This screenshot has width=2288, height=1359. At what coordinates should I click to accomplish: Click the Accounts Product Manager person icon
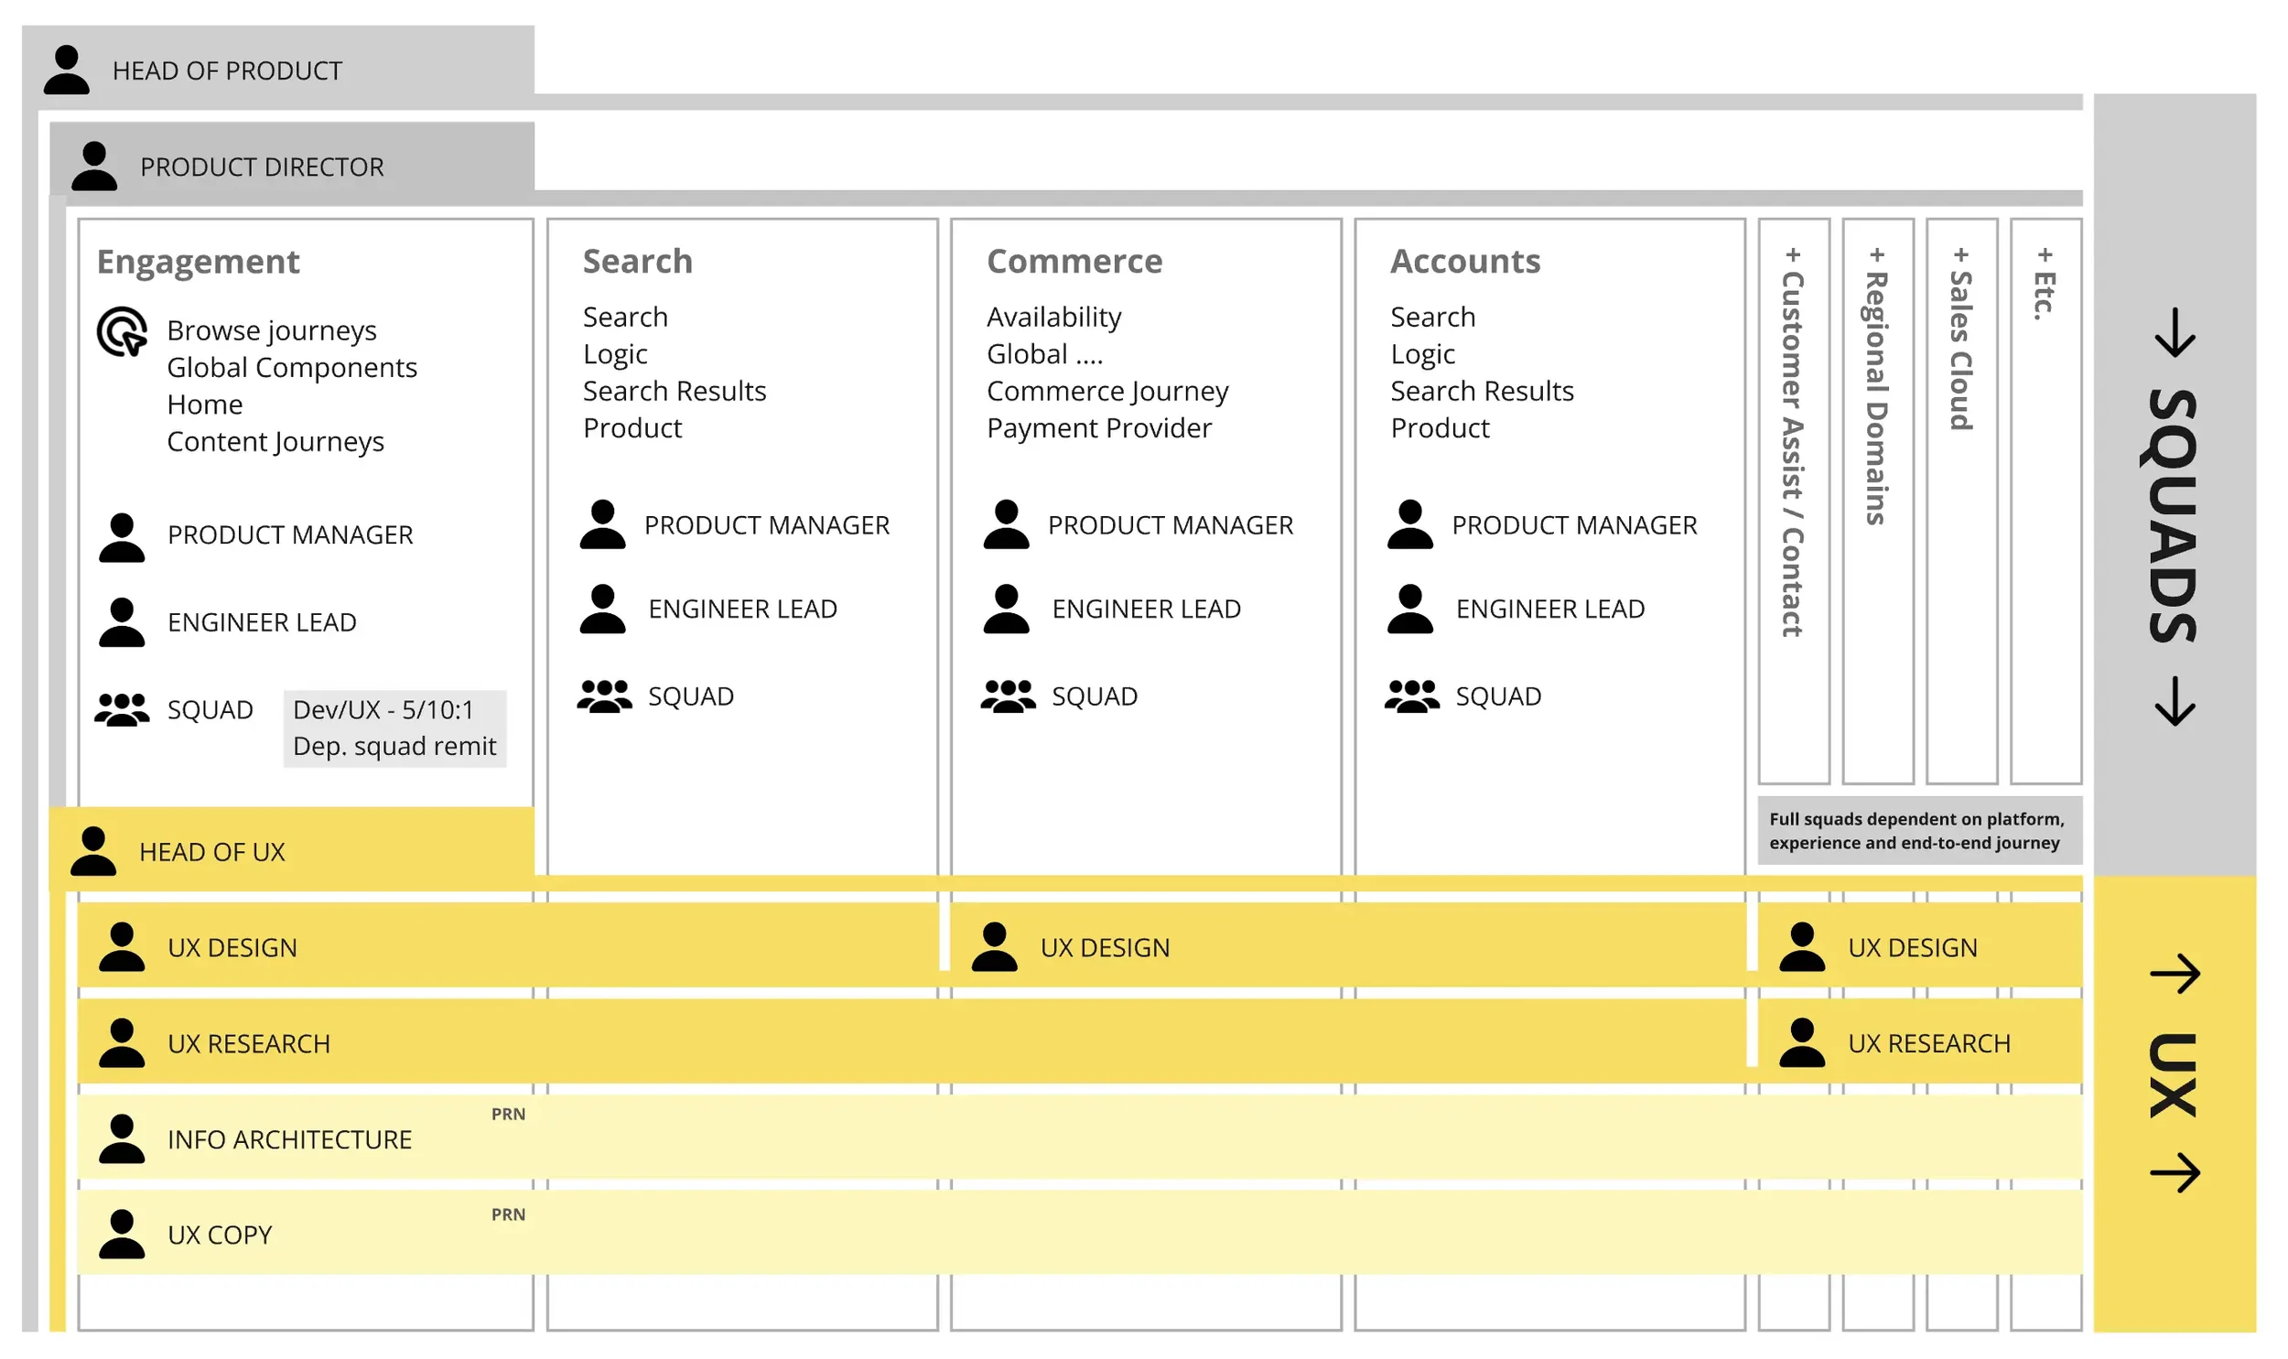click(x=1410, y=524)
